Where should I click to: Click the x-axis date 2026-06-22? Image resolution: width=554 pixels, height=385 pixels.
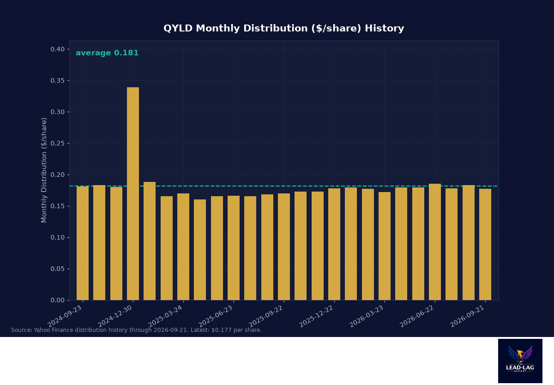(x=417, y=316)
